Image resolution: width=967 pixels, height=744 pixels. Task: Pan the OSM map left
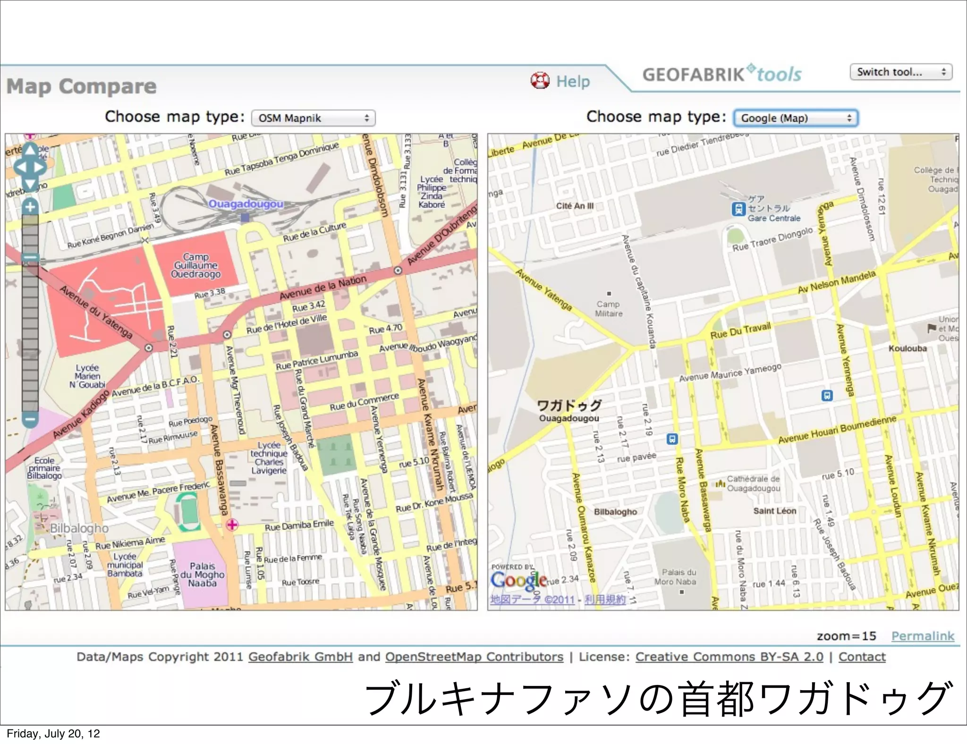(20, 167)
